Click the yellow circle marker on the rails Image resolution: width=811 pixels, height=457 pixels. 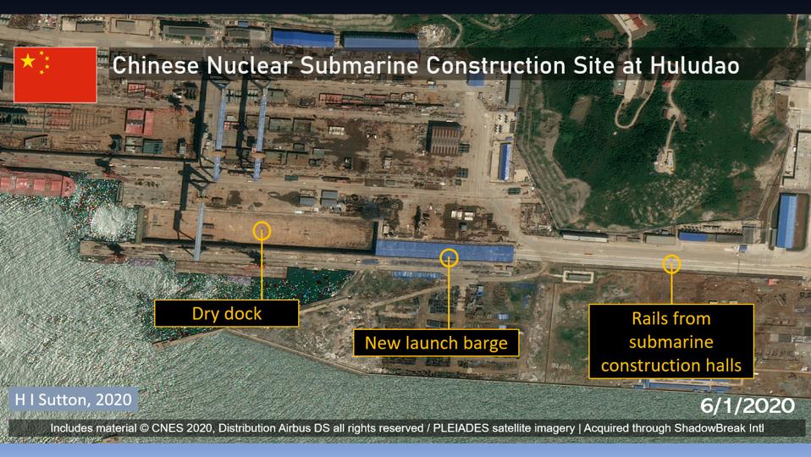pos(671,263)
